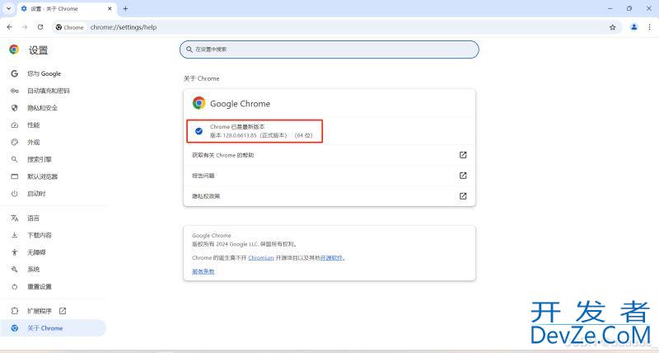Select the 设置 - 关于 Chrome tab
This screenshot has height=353, width=659.
[x=67, y=9]
